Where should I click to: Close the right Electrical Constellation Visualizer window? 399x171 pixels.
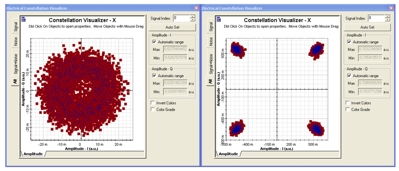pos(391,8)
